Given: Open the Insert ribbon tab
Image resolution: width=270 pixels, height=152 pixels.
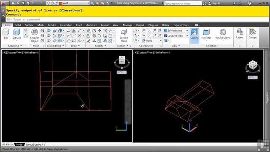Looking at the screenshot, I should point(79,25).
